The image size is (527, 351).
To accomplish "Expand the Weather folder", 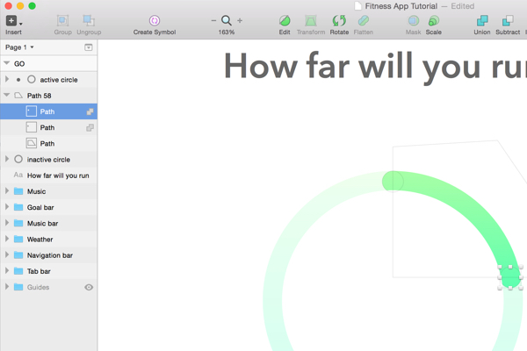I will (7, 239).
